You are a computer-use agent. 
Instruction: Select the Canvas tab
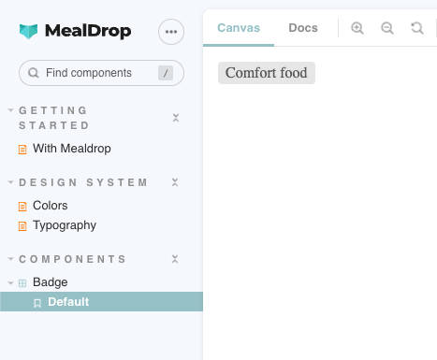(239, 28)
